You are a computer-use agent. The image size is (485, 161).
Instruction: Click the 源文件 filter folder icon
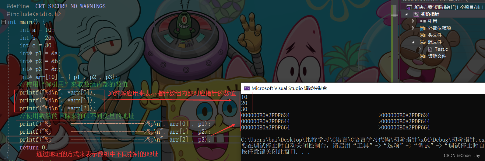423,42
